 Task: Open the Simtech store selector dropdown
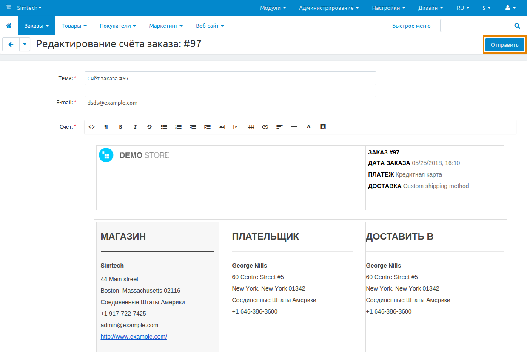coord(29,8)
